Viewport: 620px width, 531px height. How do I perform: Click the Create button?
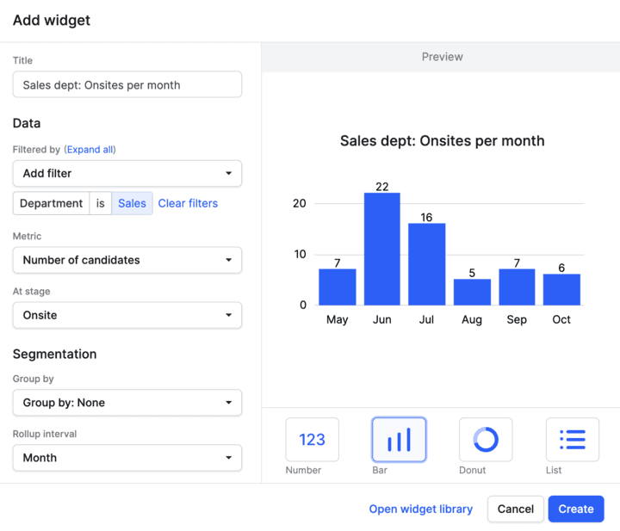tap(576, 509)
